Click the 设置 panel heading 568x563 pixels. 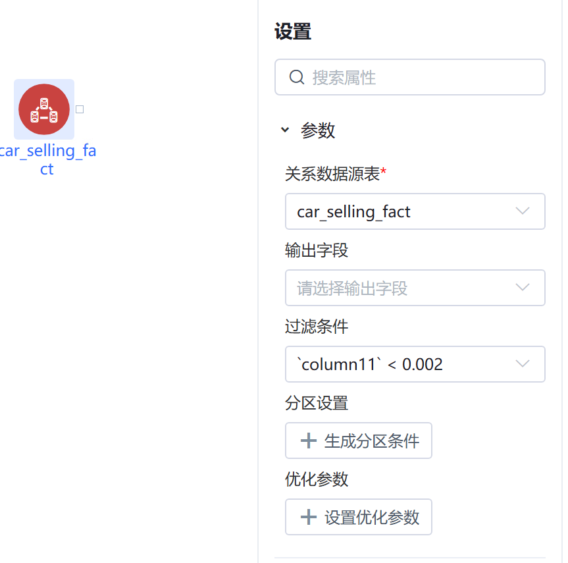point(293,32)
